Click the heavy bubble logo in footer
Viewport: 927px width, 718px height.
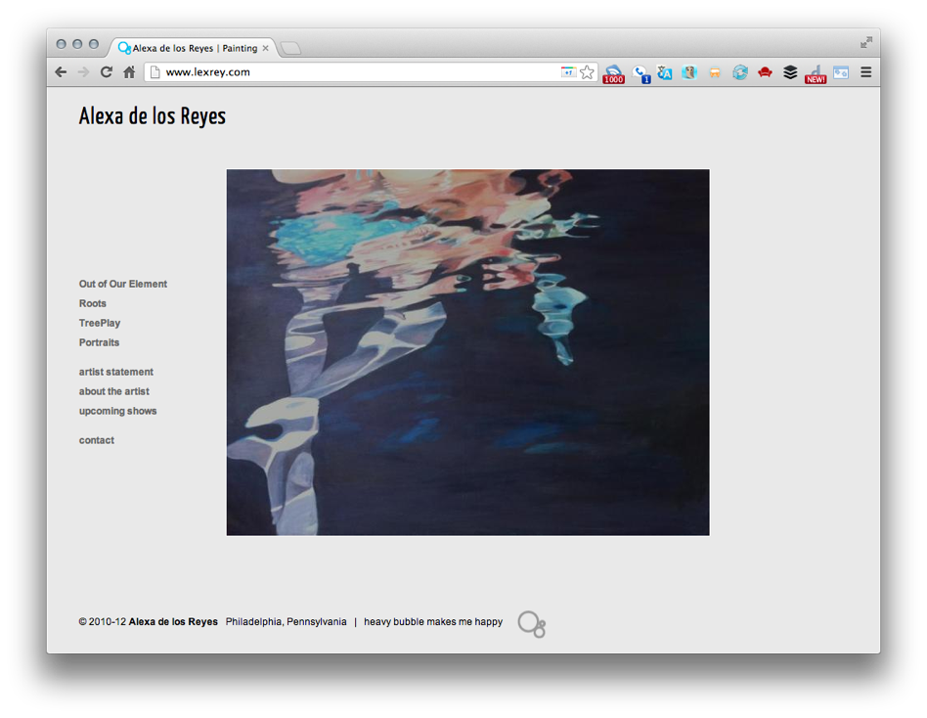pyautogui.click(x=531, y=624)
